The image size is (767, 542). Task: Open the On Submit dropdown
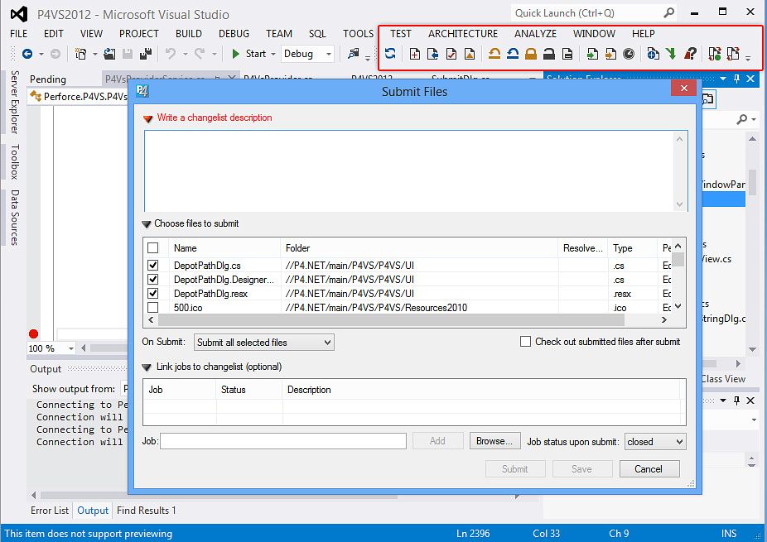pyautogui.click(x=264, y=342)
